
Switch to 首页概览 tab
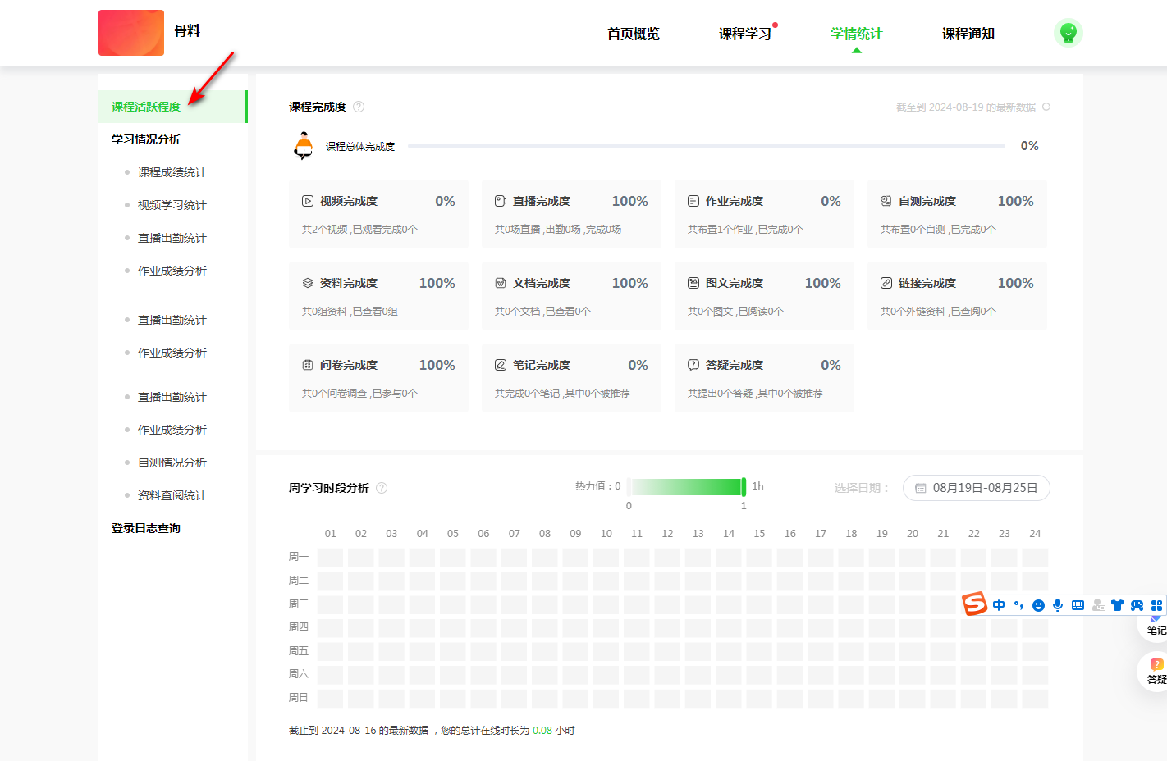(x=633, y=34)
